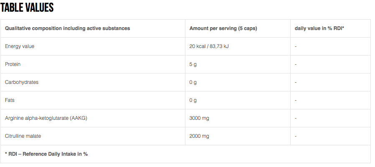Click the Citrulline malate RDI dash cell
The width and height of the screenshot is (375, 167).
point(296,136)
